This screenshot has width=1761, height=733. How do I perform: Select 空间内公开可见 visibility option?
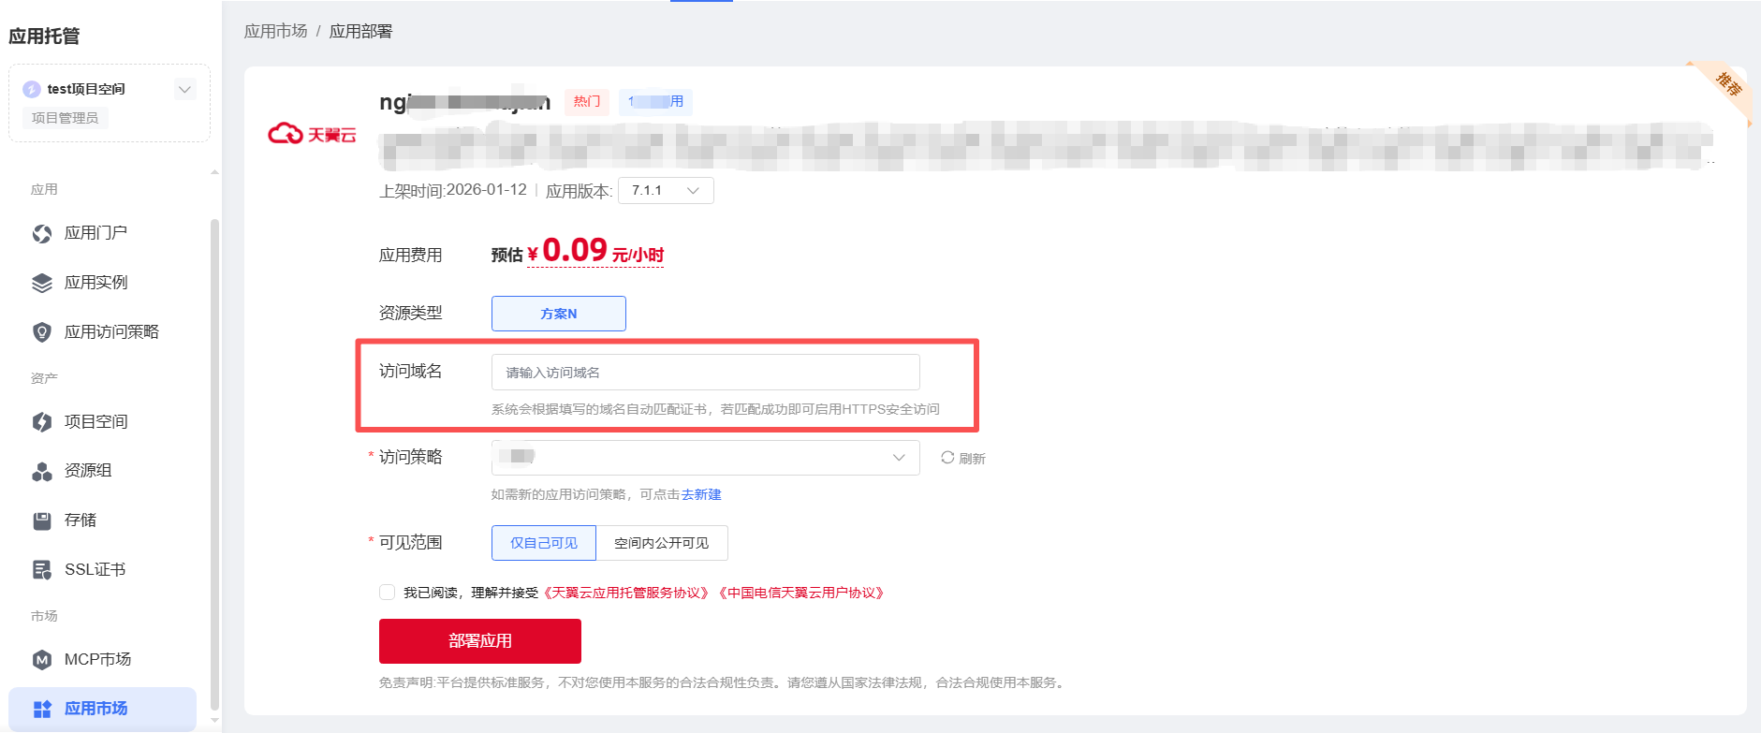pos(662,543)
